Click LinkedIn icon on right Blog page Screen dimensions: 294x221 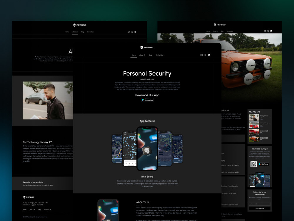tap(271, 31)
